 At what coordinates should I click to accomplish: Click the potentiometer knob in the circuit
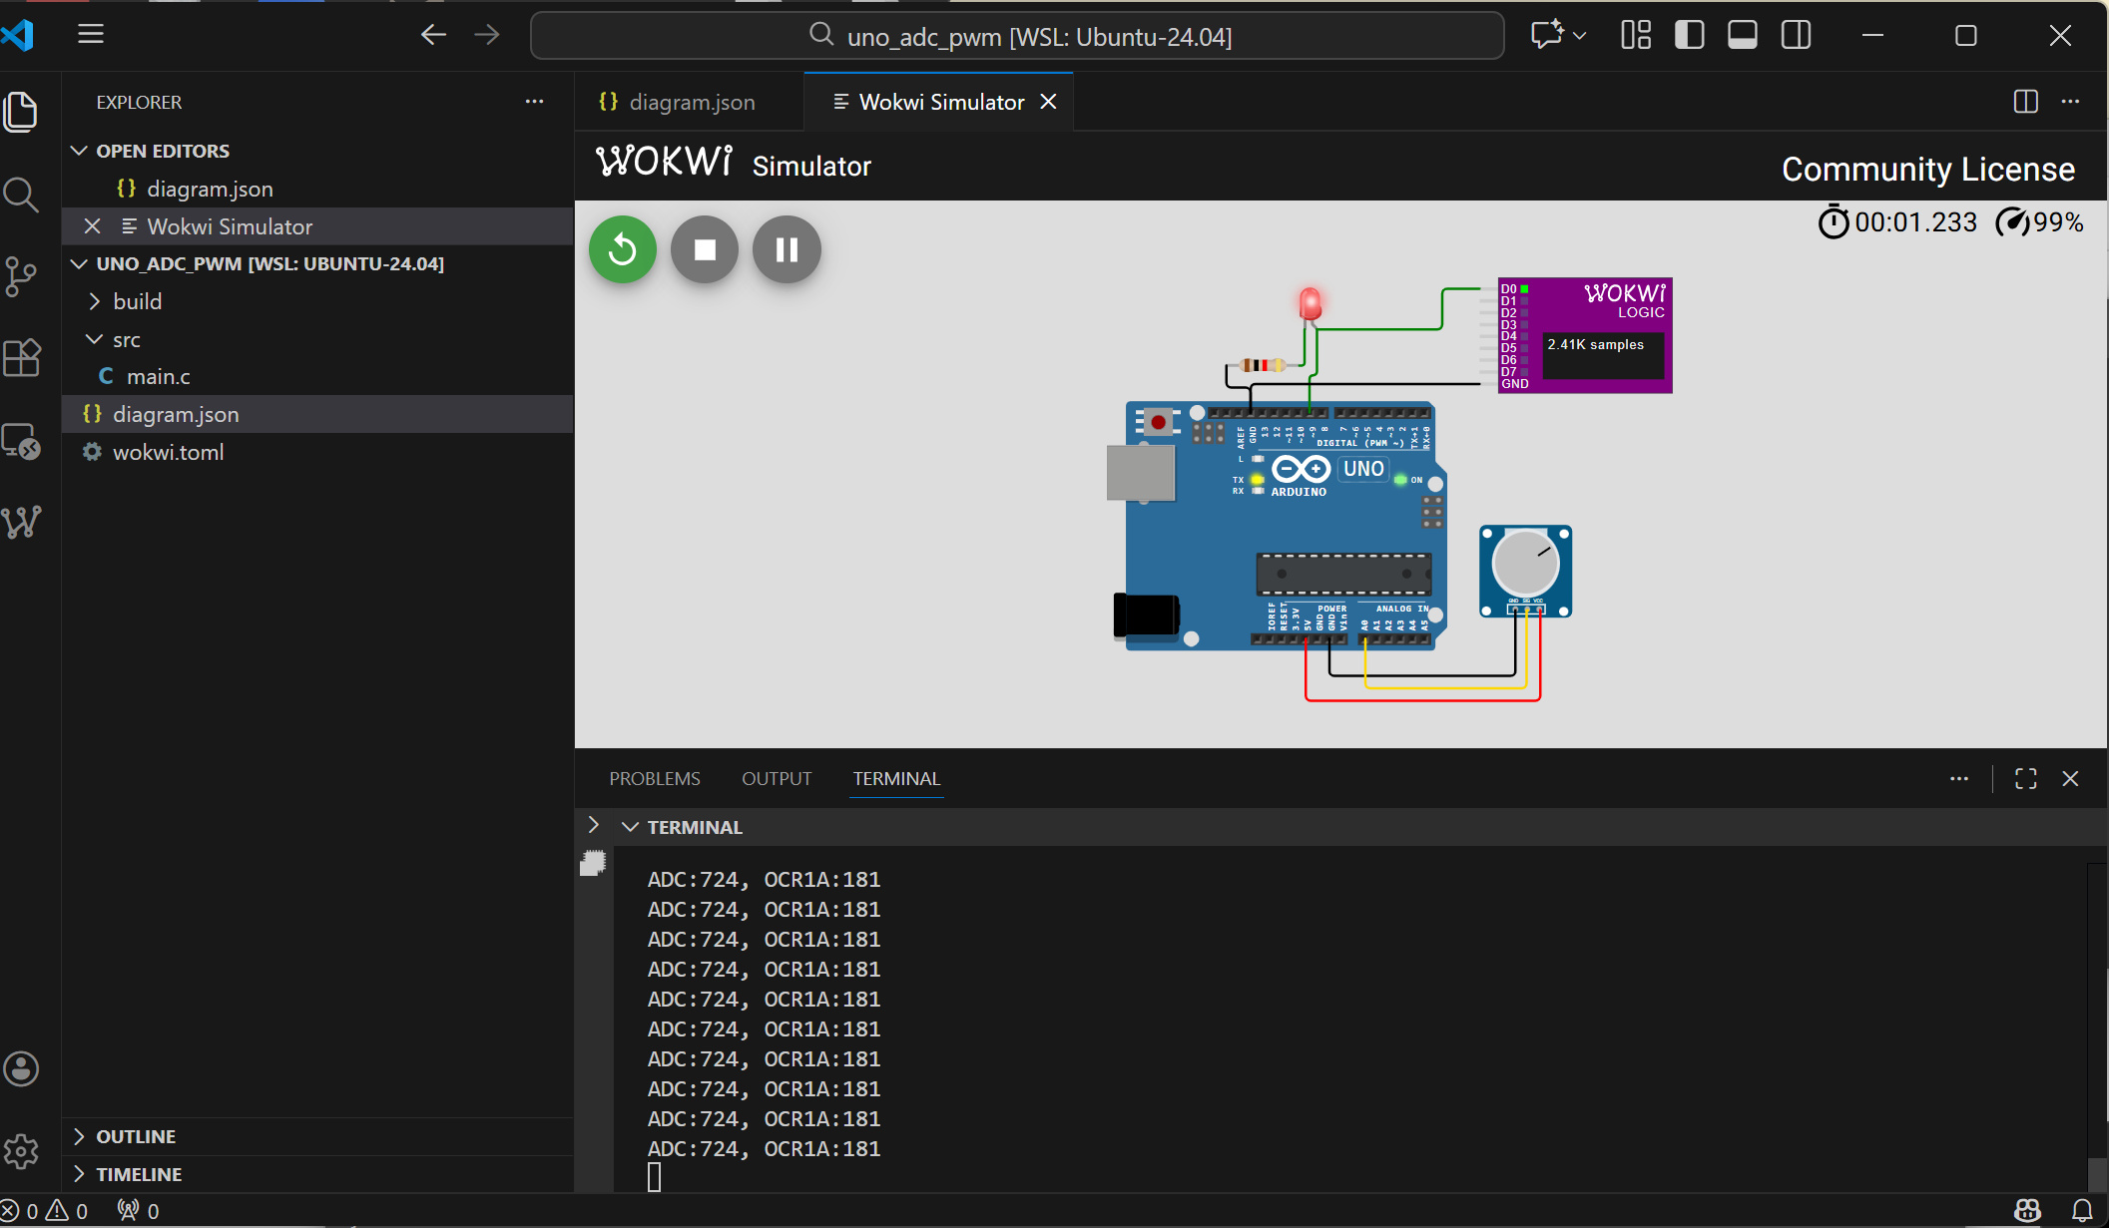point(1524,564)
